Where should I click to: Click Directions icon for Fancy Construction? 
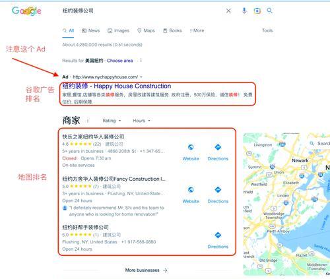pyautogui.click(x=218, y=189)
